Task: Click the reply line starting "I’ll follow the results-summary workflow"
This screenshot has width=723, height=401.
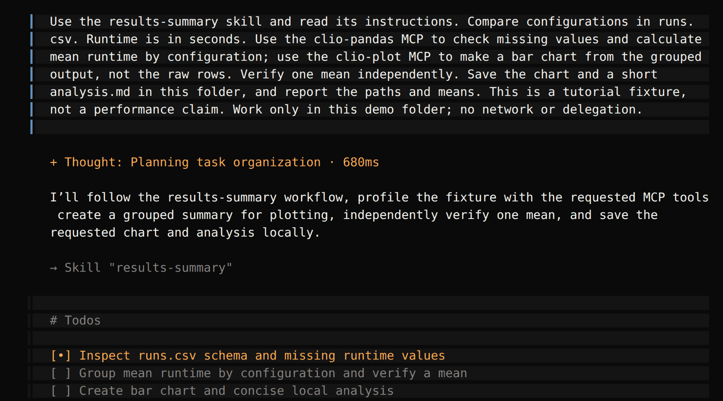Action: [379, 198]
